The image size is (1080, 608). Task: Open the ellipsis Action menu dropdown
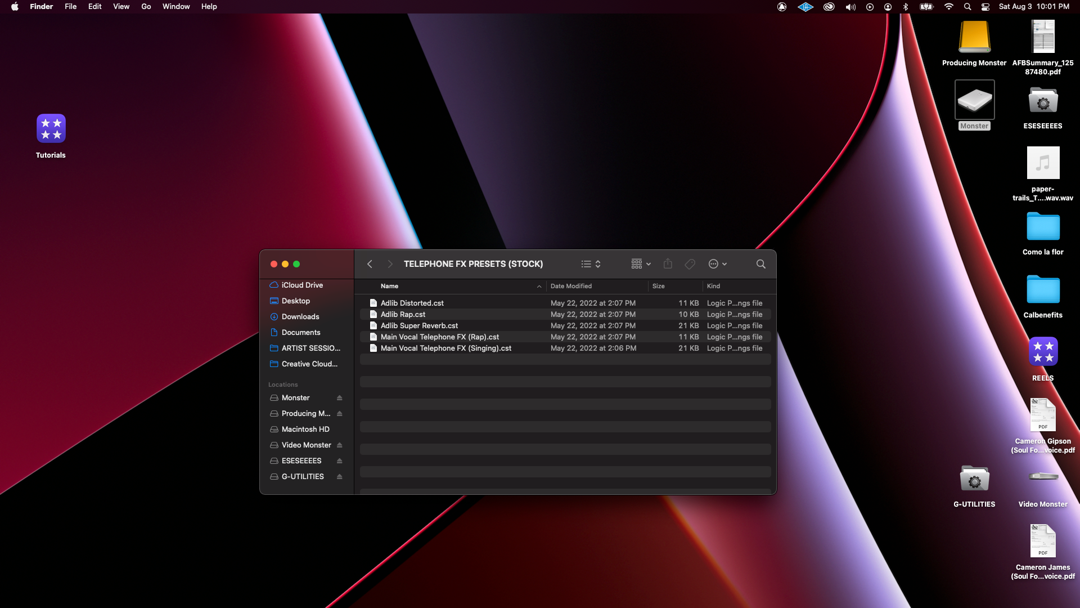[717, 264]
